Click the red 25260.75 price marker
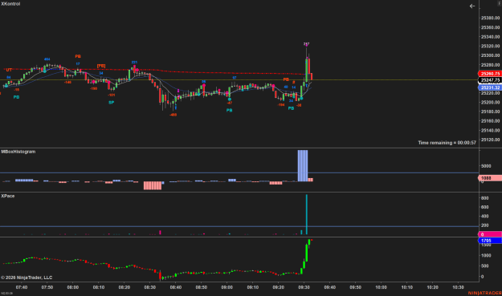This screenshot has width=502, height=296. tap(489, 74)
